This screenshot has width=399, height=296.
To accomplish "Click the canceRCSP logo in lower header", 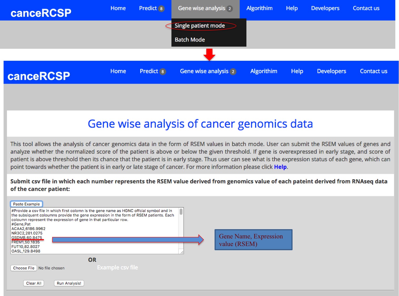I will pyautogui.click(x=39, y=76).
